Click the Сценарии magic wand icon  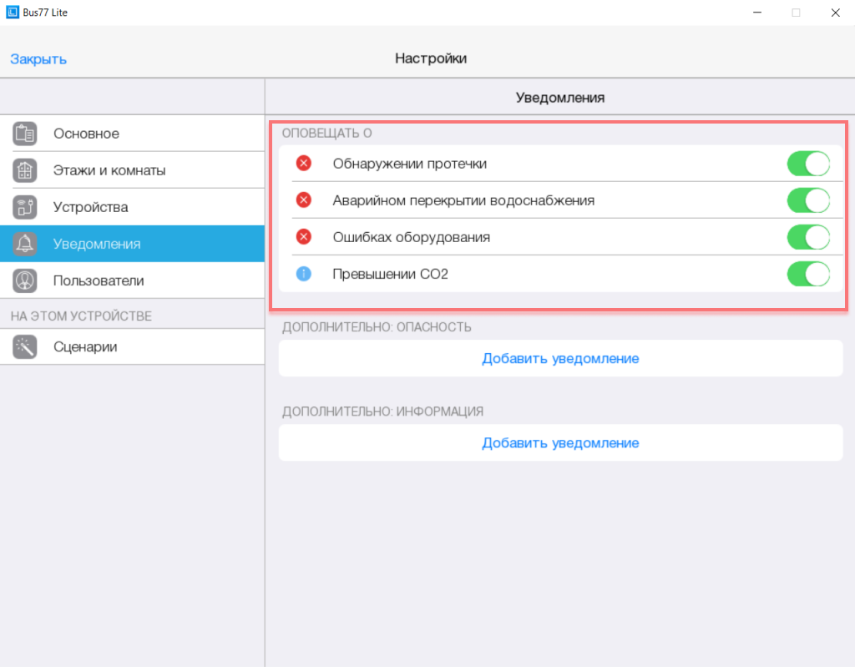click(24, 346)
